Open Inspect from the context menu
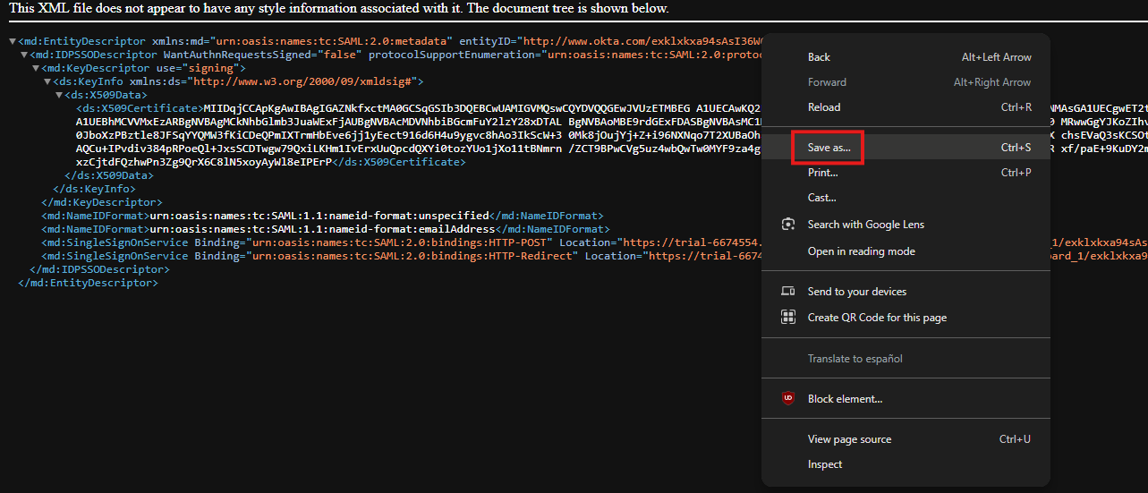This screenshot has width=1148, height=493. click(x=825, y=464)
